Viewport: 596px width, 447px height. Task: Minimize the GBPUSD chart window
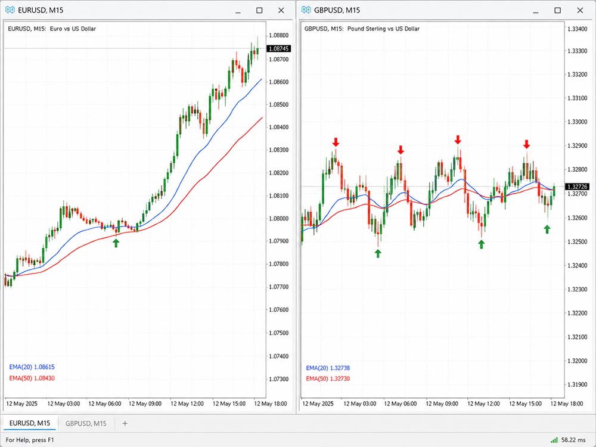536,11
